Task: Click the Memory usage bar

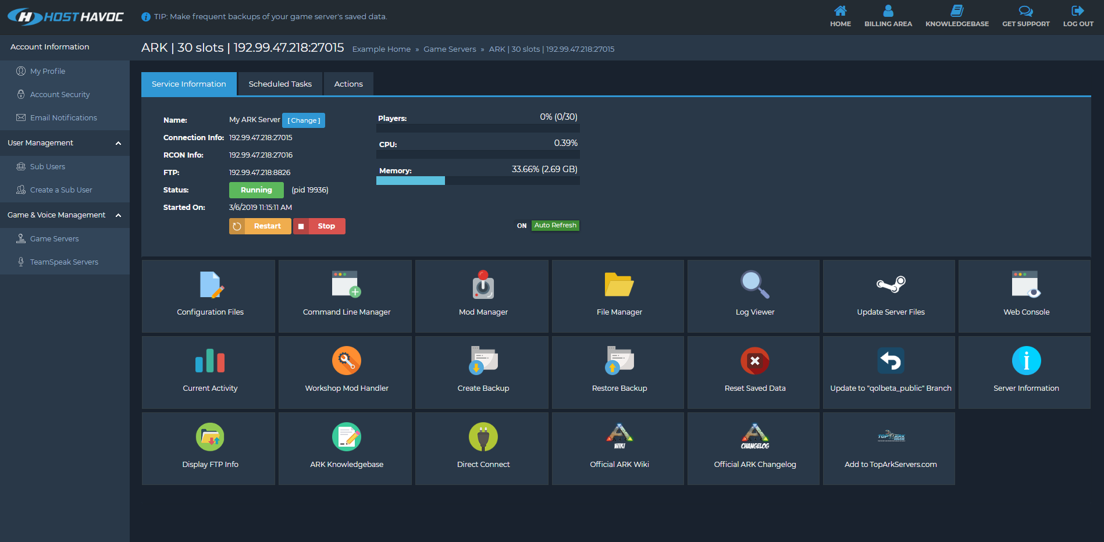Action: pos(478,181)
